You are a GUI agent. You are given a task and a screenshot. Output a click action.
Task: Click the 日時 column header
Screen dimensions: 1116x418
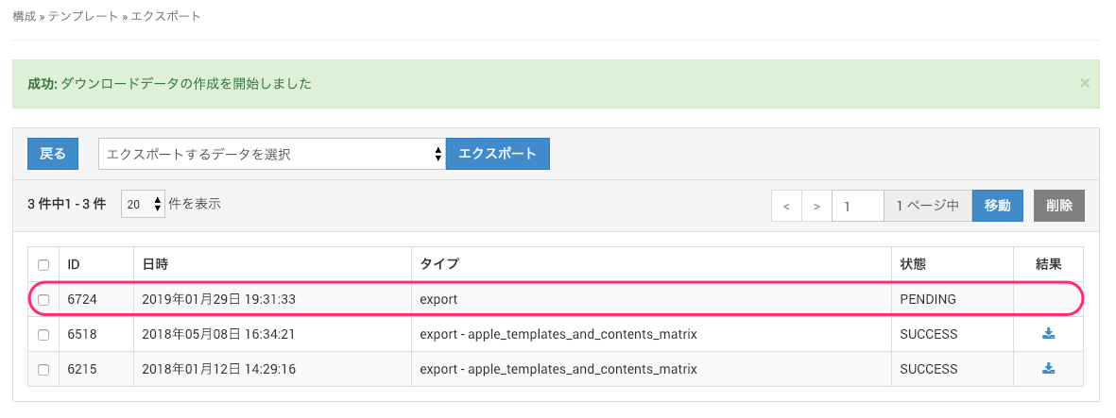pos(155,265)
